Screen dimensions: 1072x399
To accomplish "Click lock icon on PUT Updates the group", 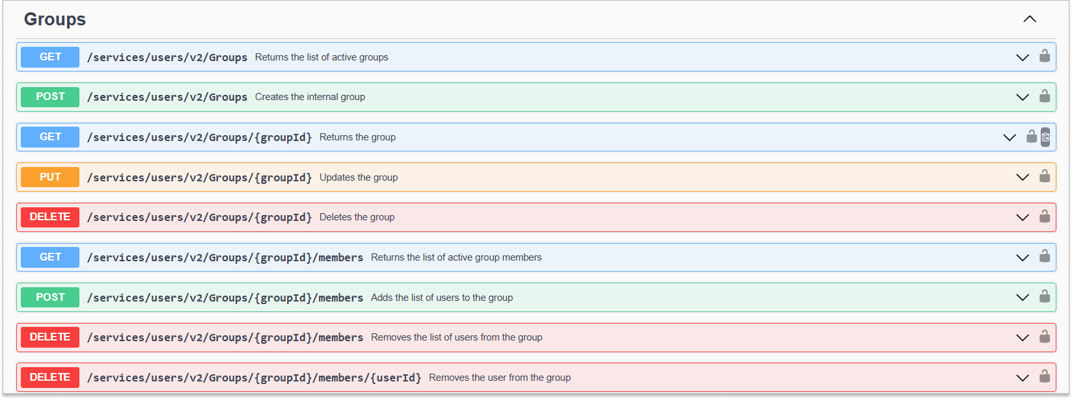I will (x=1044, y=177).
